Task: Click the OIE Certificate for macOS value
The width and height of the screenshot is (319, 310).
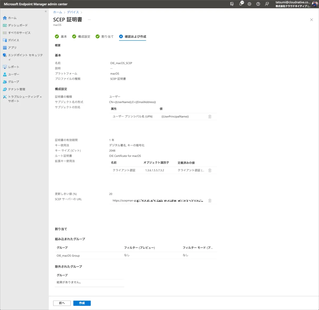Action: [x=125, y=156]
